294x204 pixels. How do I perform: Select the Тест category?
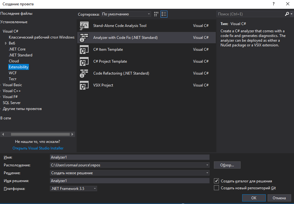click(13, 79)
